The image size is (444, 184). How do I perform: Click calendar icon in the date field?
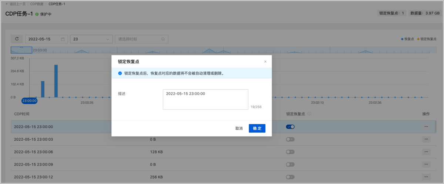coord(63,39)
